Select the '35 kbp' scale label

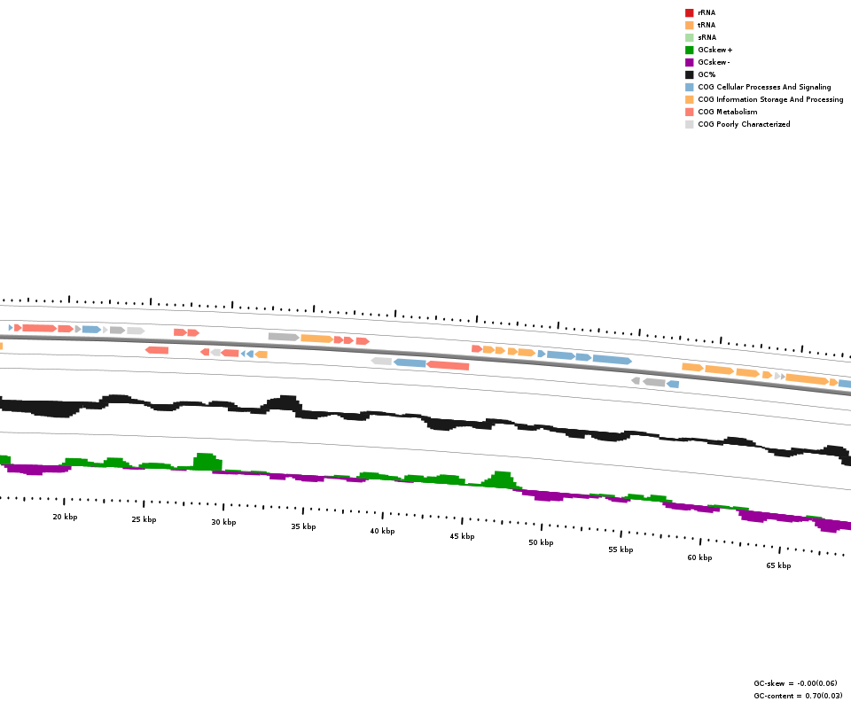303,526
